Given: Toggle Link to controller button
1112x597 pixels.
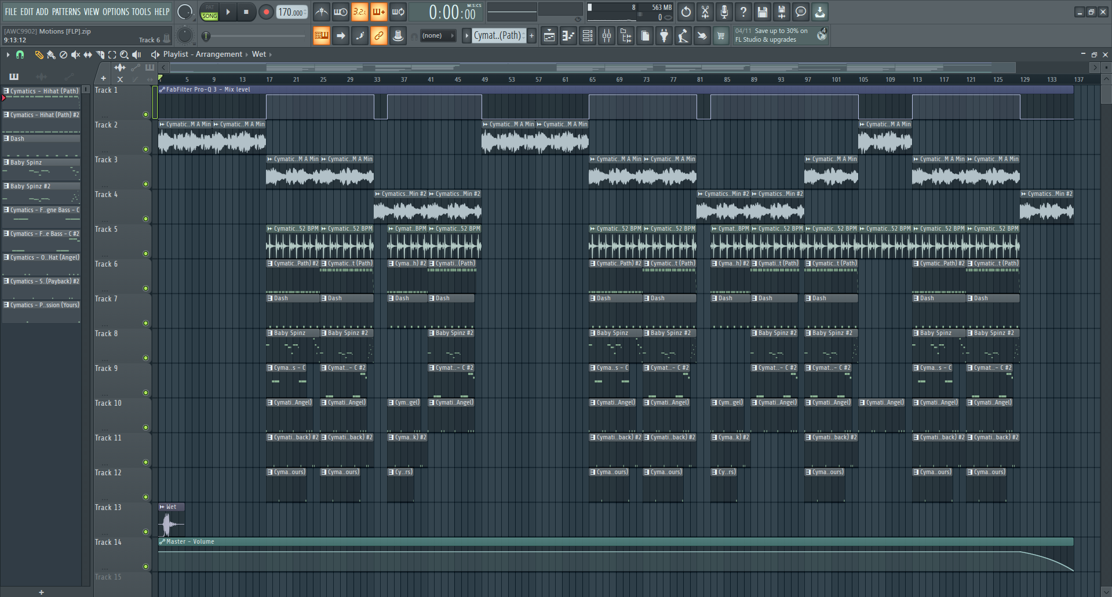Looking at the screenshot, I should [x=378, y=36].
